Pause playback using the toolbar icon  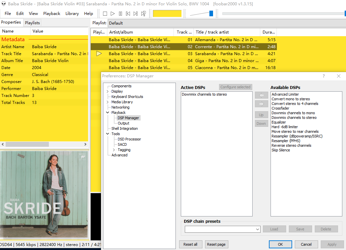pyautogui.click(x=120, y=14)
